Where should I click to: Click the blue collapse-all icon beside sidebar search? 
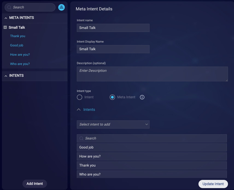point(62,7)
